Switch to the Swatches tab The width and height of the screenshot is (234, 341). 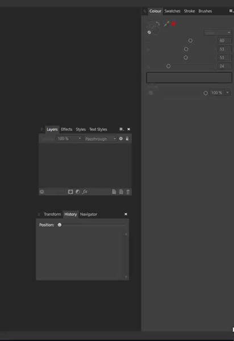pos(172,11)
